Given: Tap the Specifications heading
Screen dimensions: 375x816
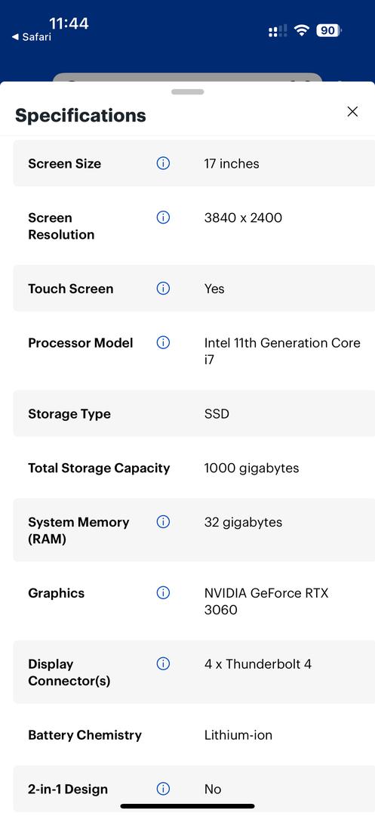Looking at the screenshot, I should pyautogui.click(x=81, y=115).
